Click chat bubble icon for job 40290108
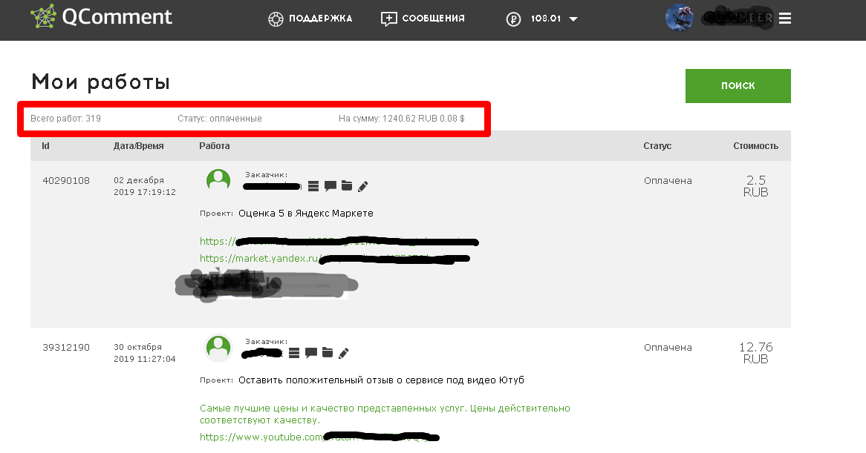This screenshot has width=866, height=453. click(331, 186)
